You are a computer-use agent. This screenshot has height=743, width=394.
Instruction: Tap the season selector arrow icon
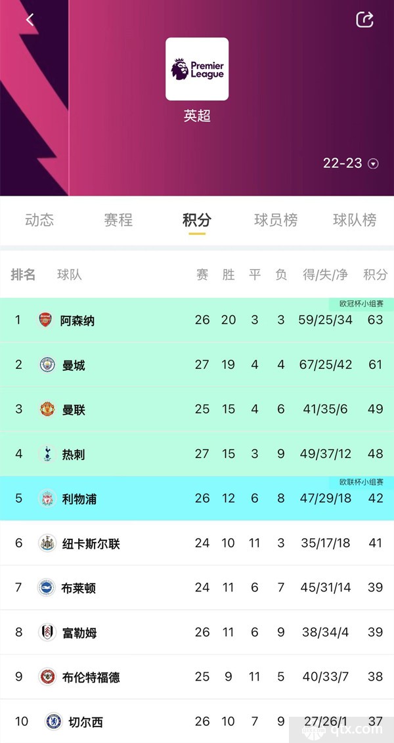point(374,164)
